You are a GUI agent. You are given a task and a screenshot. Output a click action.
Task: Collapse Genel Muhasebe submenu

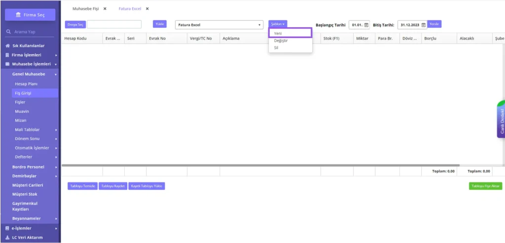click(34, 74)
